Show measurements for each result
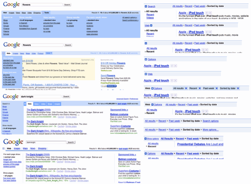251x184 pixels. click(x=92, y=32)
